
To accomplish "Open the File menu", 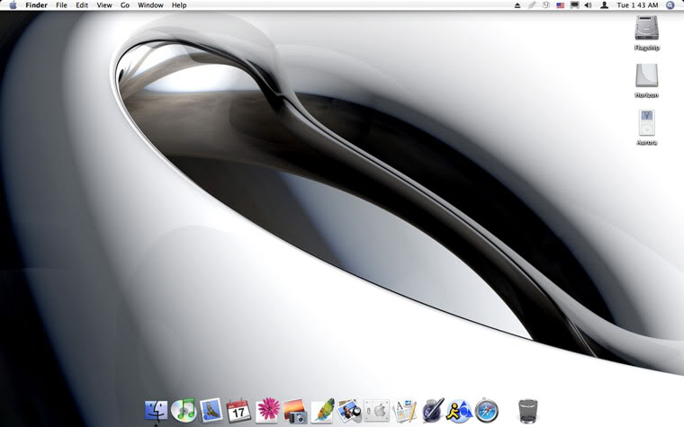I will tap(61, 5).
